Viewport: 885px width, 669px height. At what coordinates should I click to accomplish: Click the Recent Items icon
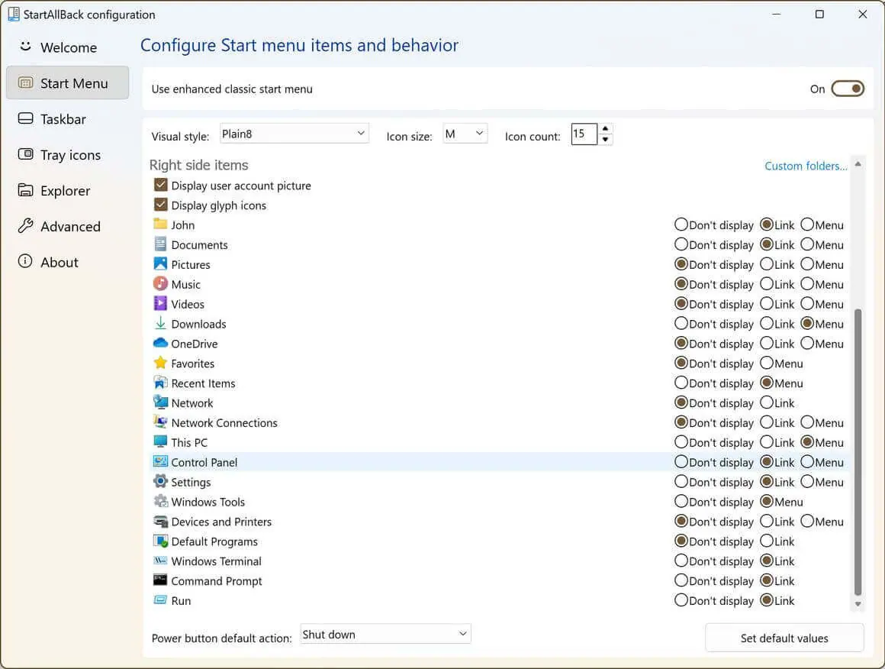click(160, 383)
